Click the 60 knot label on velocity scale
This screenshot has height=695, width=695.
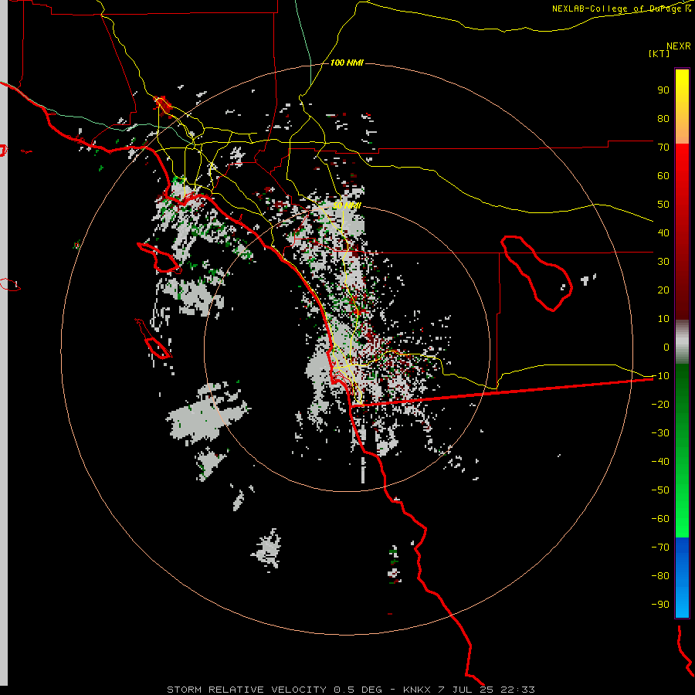click(x=663, y=175)
